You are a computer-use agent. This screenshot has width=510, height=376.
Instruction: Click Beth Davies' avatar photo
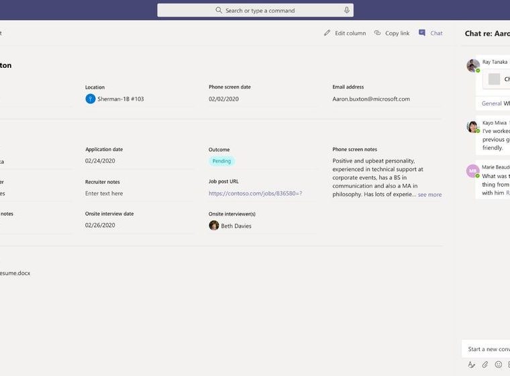214,226
